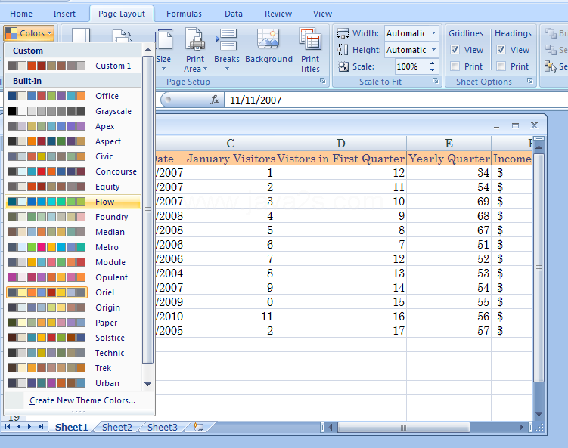Open the Height Automatic dropdown
568x448 pixels.
pos(433,50)
